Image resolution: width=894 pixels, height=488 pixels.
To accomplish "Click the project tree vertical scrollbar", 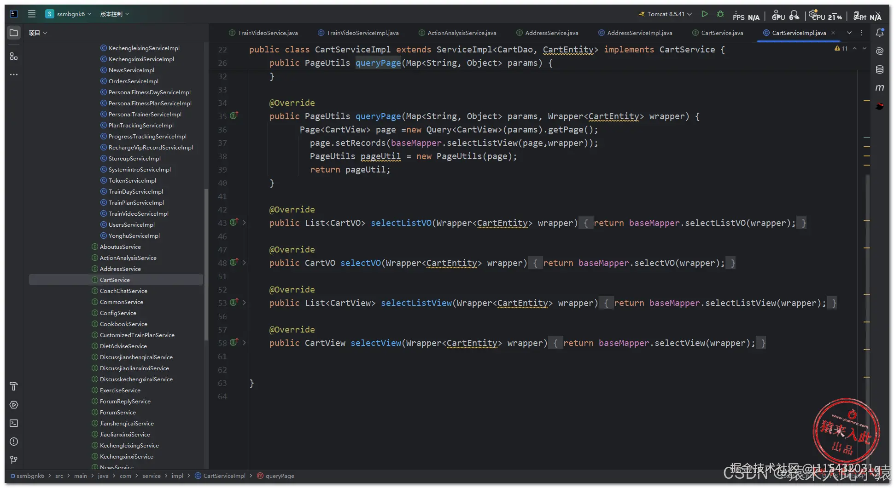I will (x=206, y=264).
